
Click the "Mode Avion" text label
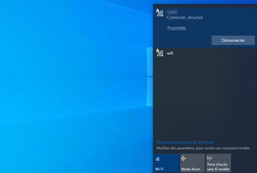click(x=190, y=169)
